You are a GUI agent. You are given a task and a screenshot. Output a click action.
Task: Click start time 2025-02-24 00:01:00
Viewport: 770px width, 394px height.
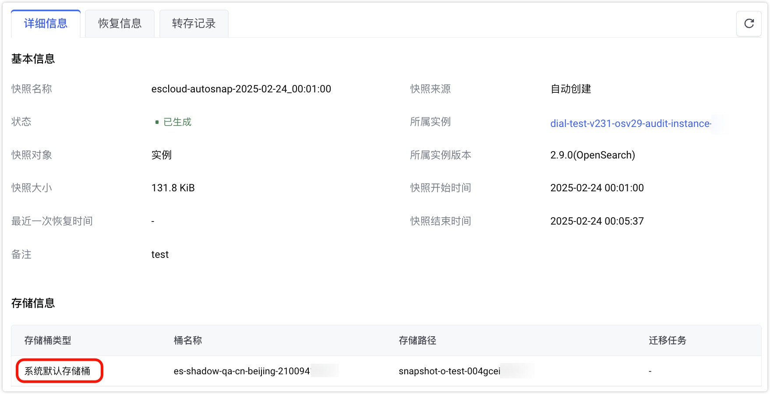coord(597,188)
